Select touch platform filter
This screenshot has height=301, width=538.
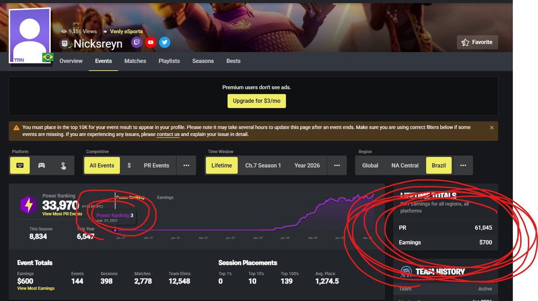point(63,165)
